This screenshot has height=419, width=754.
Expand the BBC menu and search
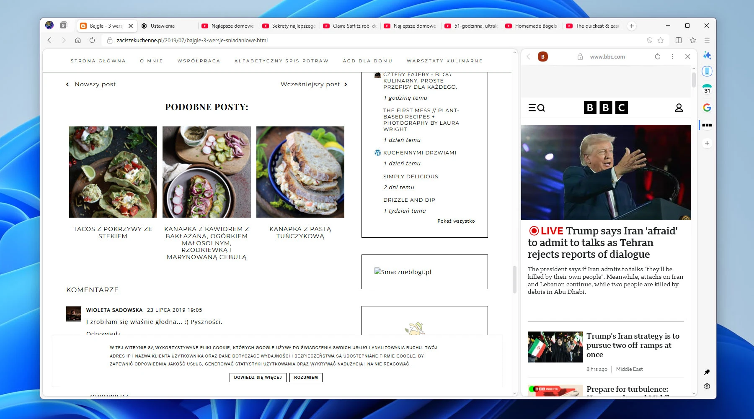537,108
